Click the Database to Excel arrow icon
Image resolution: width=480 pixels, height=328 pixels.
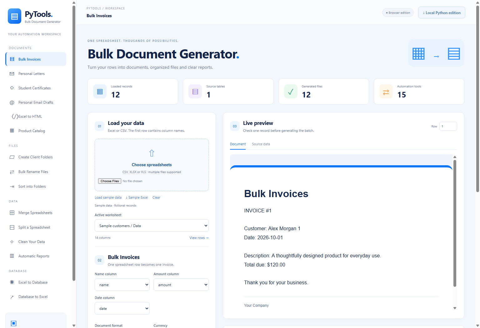tap(12, 297)
